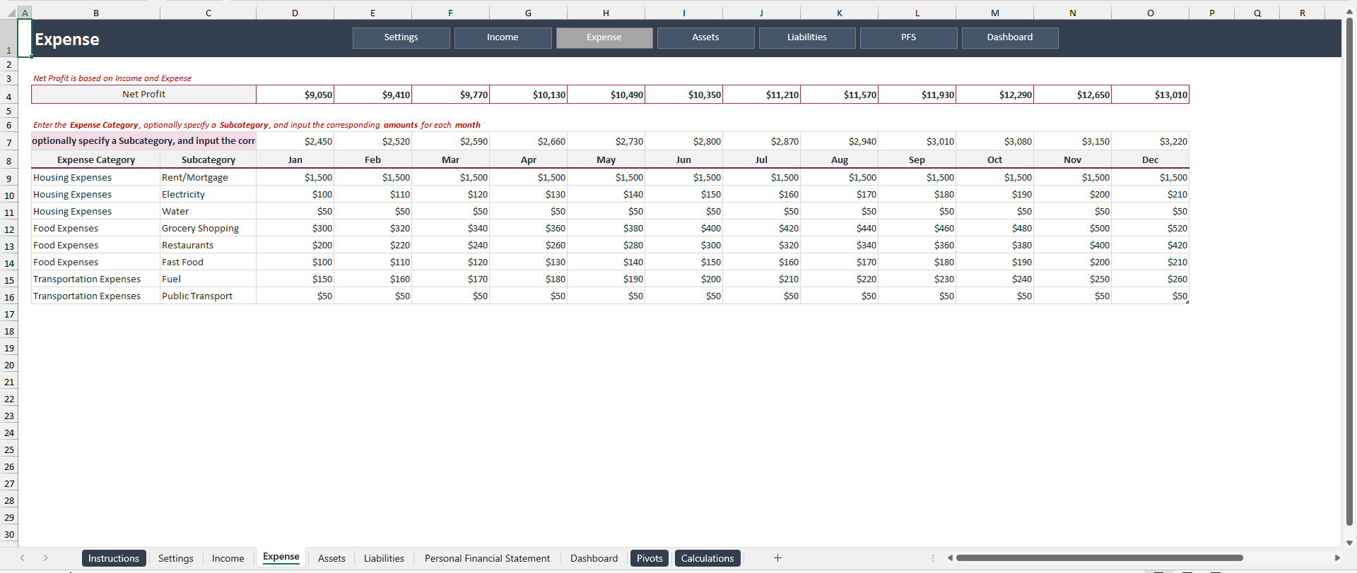
Task: Select the Rent/Mortgage subcategory cell
Action: pos(208,177)
